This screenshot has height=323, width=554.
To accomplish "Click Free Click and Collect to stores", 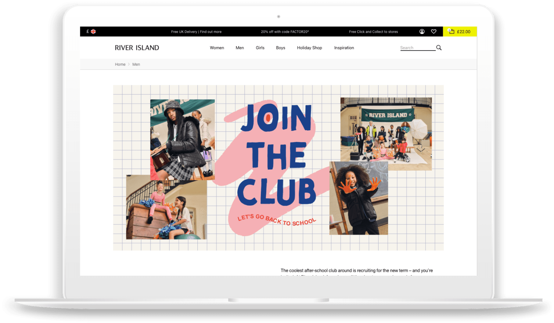I will click(x=373, y=32).
